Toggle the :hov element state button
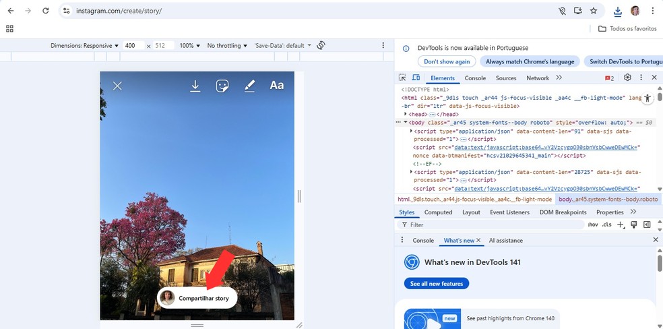The height and width of the screenshot is (329, 663). pyautogui.click(x=593, y=225)
